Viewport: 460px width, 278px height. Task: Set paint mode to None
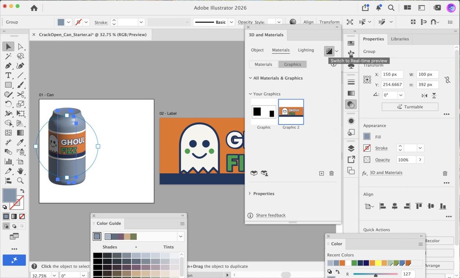22,217
